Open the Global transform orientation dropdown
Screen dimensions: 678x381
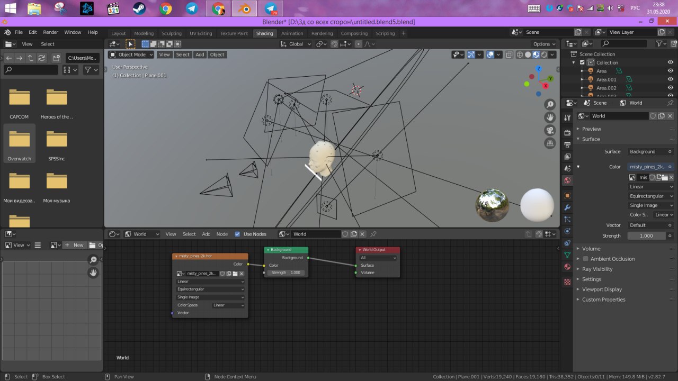(296, 44)
